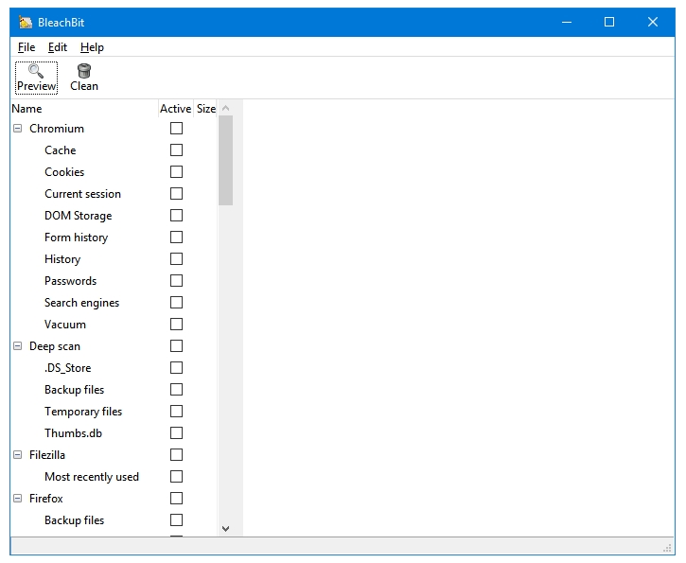Viewport: 686px width, 563px height.
Task: Collapse the Deep scan group
Action: pyautogui.click(x=17, y=346)
